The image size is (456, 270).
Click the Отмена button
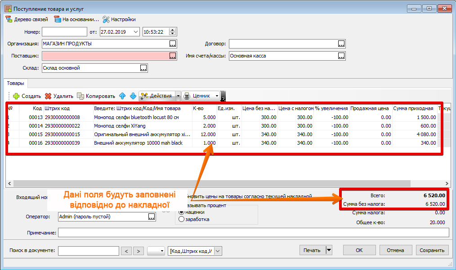coord(395,250)
